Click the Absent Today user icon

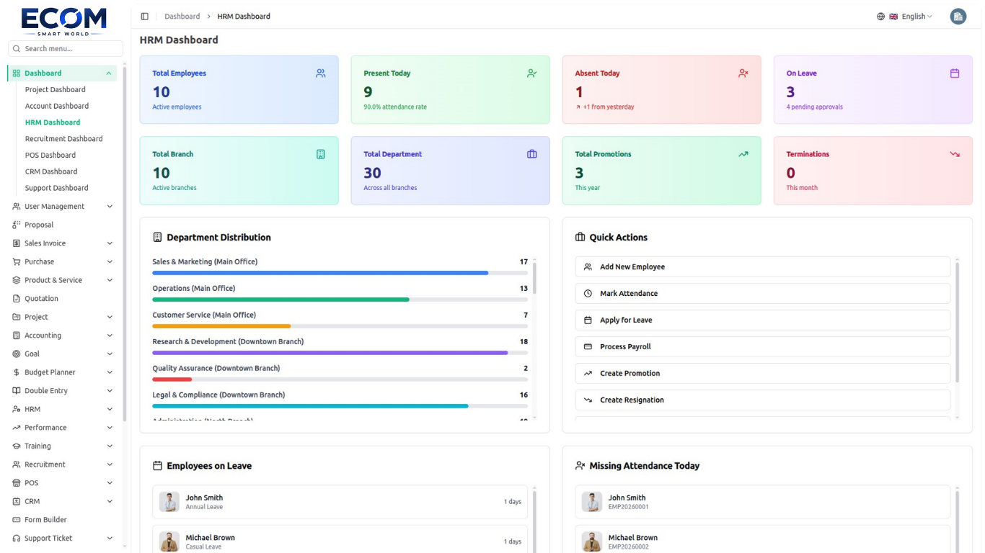(743, 73)
